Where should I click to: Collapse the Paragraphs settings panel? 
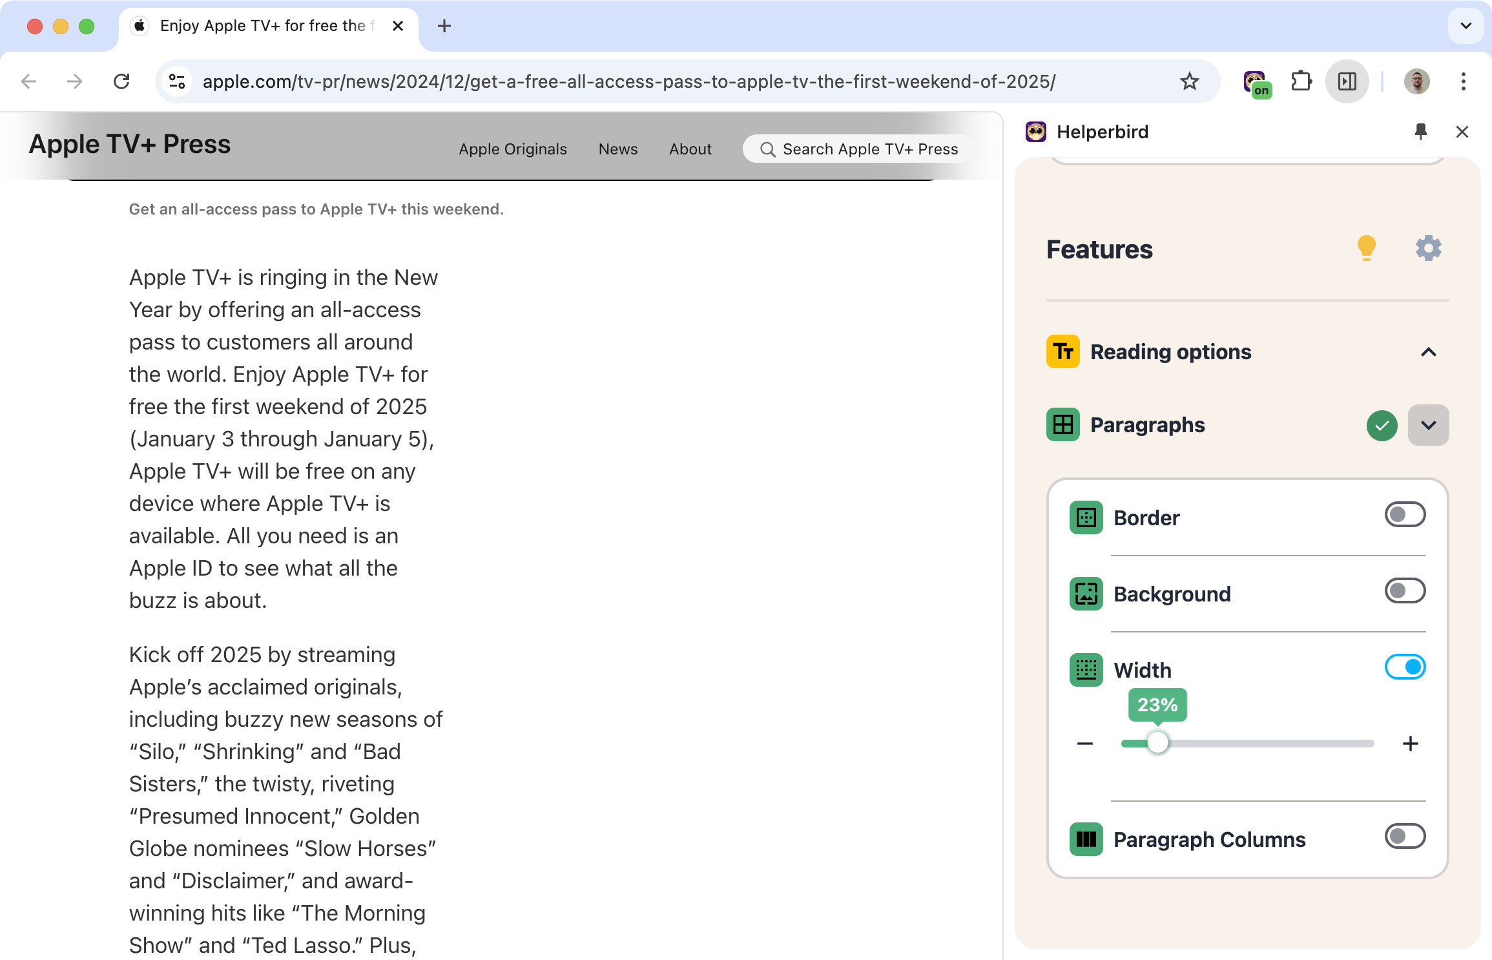tap(1429, 425)
